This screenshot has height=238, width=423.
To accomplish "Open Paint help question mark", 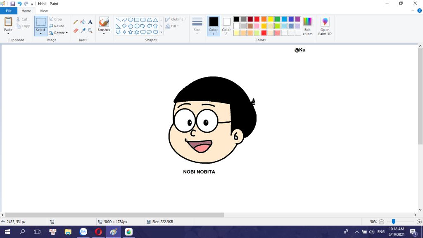I will 420,11.
